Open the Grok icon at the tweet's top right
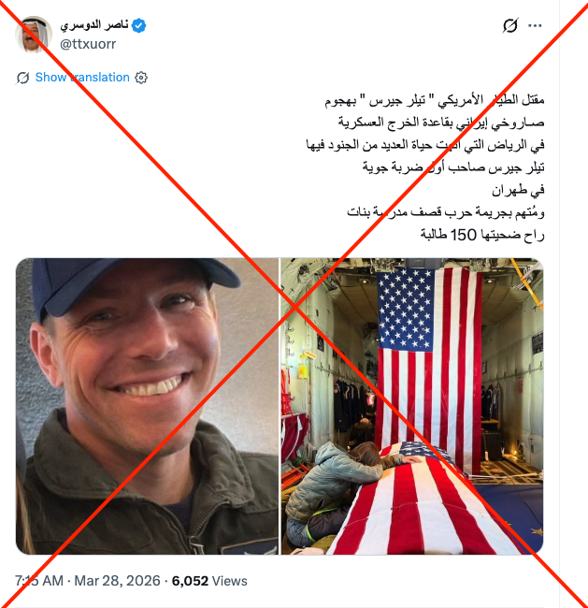Viewport: 588px width, 608px height. [510, 25]
